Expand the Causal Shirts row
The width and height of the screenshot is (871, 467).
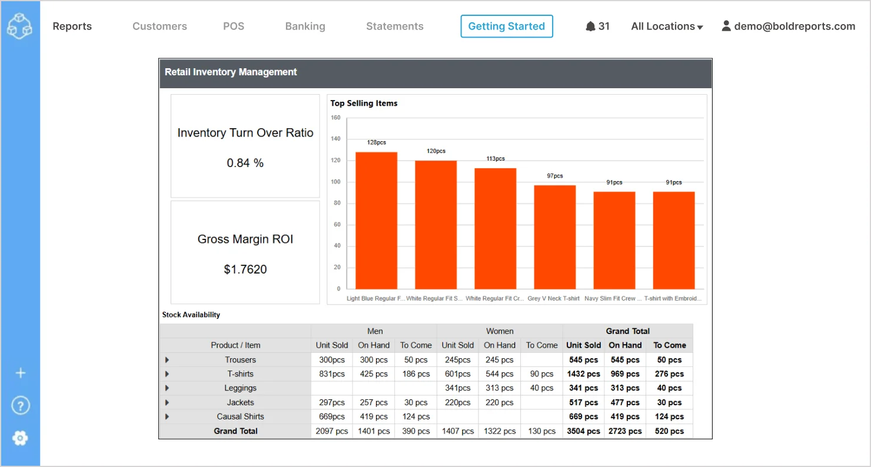coord(167,416)
